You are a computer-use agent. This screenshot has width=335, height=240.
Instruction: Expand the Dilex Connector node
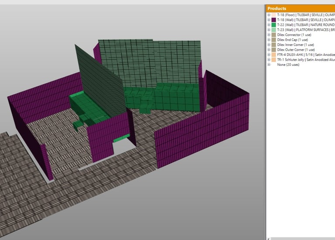269,35
